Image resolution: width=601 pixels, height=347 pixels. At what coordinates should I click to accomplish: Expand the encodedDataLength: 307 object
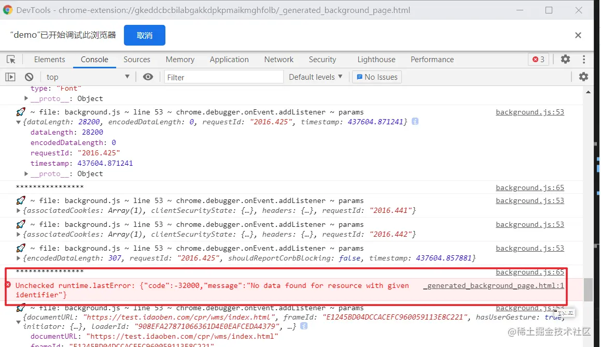tap(18, 258)
